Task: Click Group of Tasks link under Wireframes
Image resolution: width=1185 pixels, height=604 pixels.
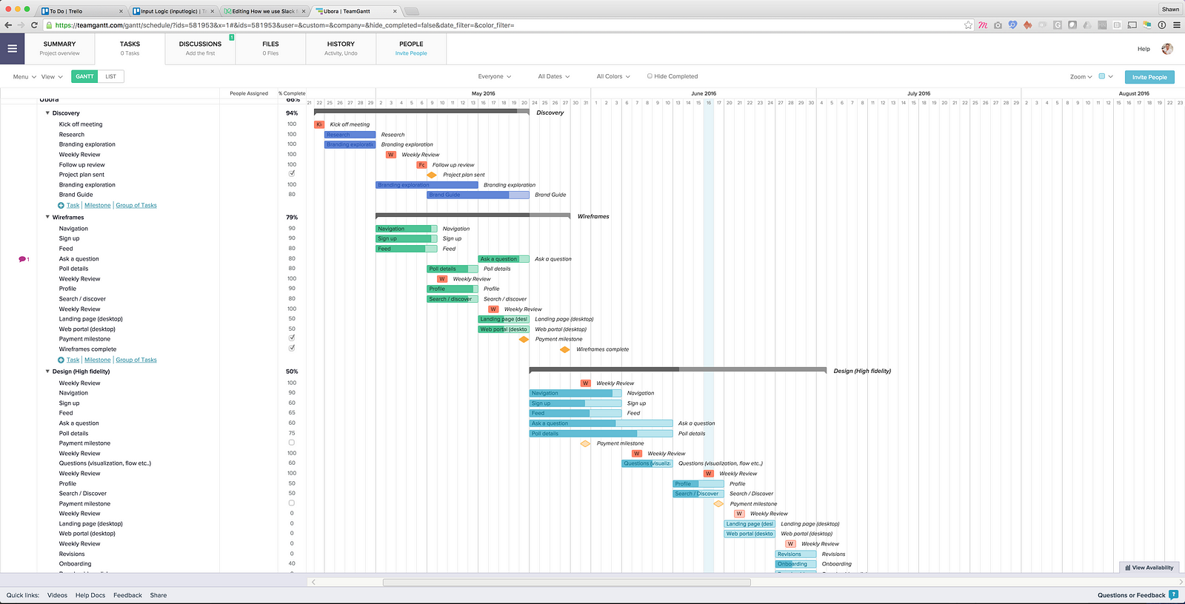Action: pos(136,360)
